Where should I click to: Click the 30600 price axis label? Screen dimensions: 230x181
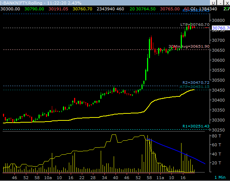click(218, 60)
